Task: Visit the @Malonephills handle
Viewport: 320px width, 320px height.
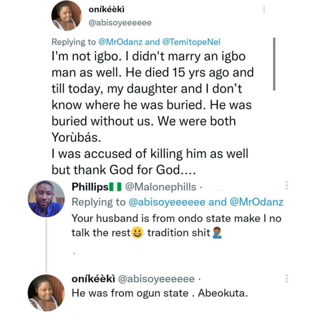Action: coord(161,187)
